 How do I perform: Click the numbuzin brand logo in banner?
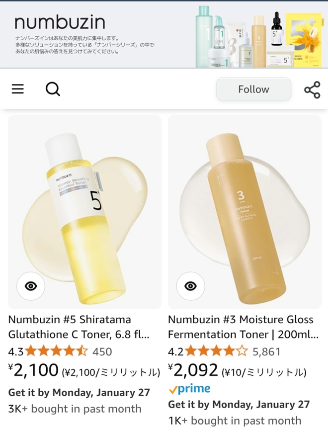click(60, 22)
